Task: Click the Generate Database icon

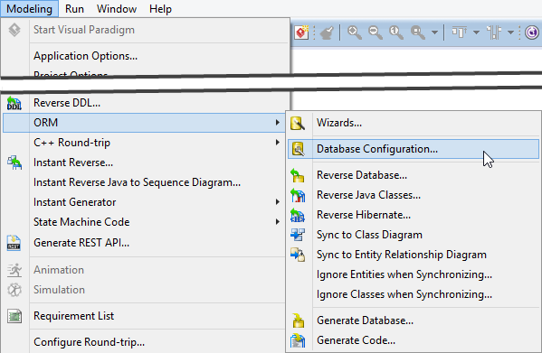Action: [x=298, y=320]
